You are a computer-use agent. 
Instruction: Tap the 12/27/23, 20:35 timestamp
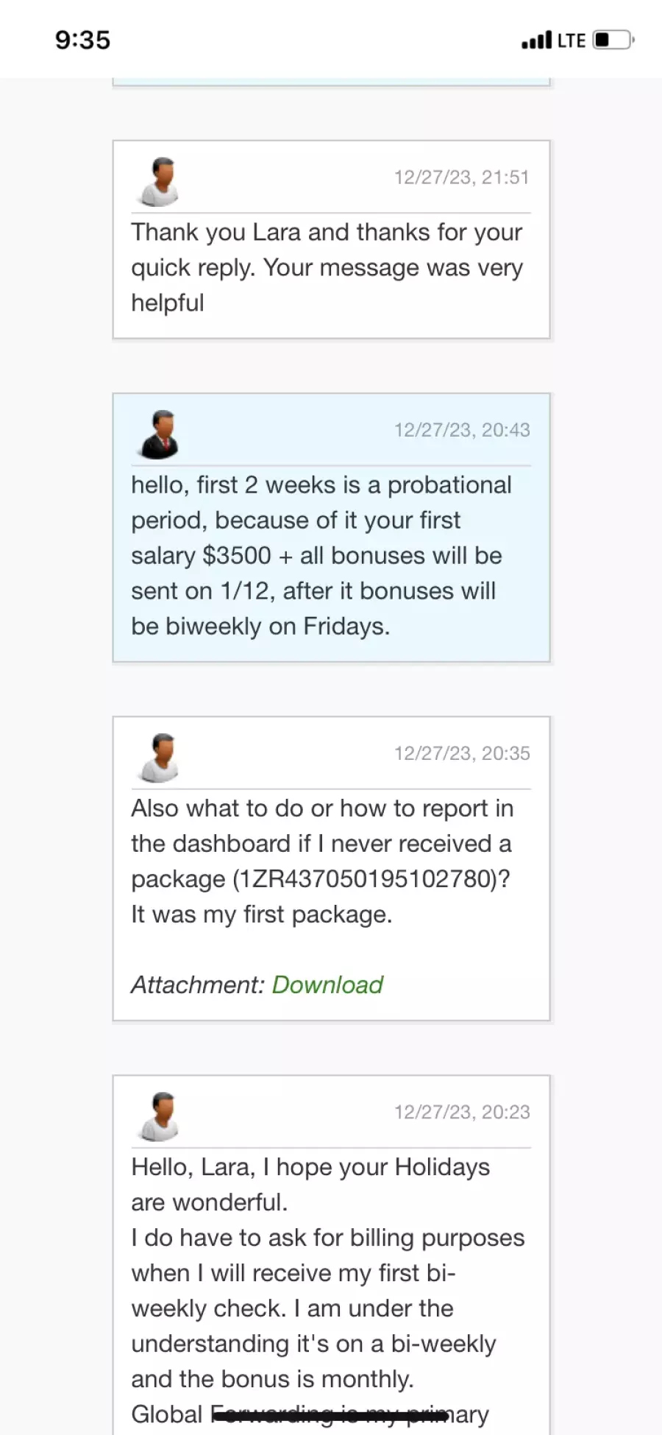461,753
